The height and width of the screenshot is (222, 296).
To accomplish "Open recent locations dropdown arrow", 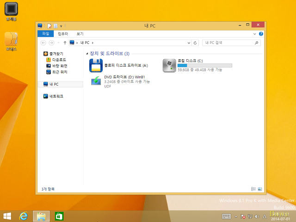I will (x=59, y=43).
